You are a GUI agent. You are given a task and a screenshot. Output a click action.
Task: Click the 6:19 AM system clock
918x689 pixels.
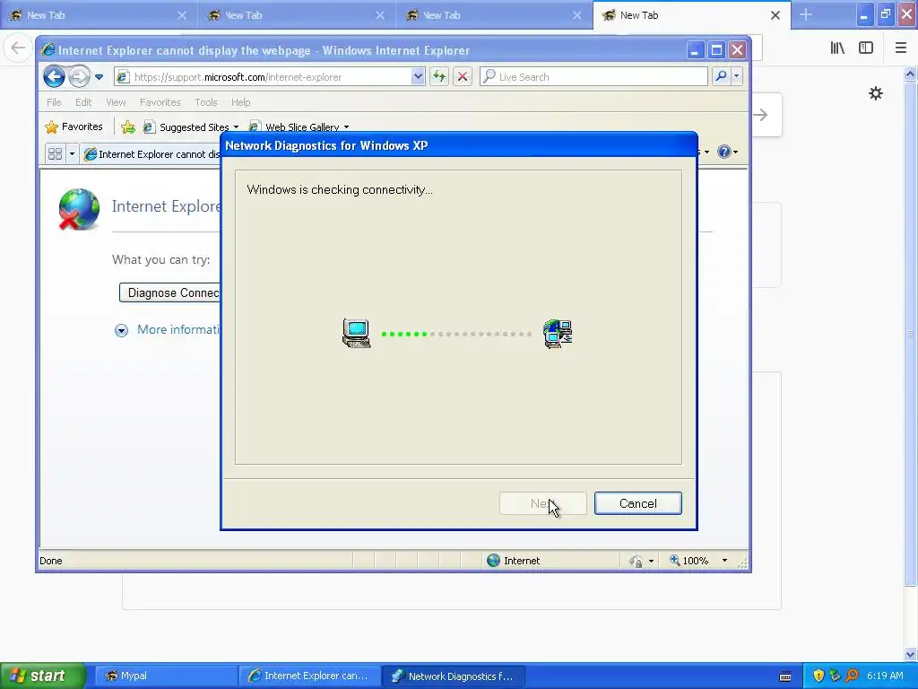click(x=885, y=676)
